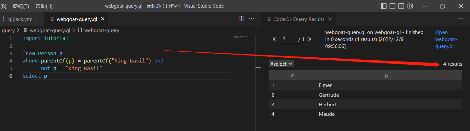Open customize layout icon in title bar
470x131 pixels.
(x=410, y=6)
